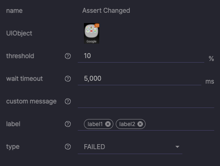The image size is (220, 166).
Task: Click the wait timeout 5,000 field
Action: [140, 79]
